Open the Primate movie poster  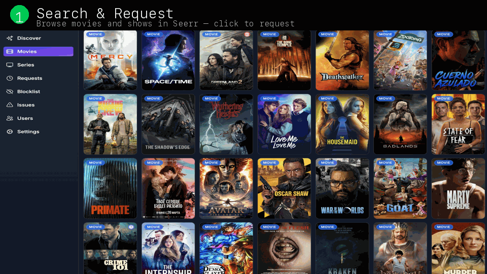pyautogui.click(x=110, y=189)
